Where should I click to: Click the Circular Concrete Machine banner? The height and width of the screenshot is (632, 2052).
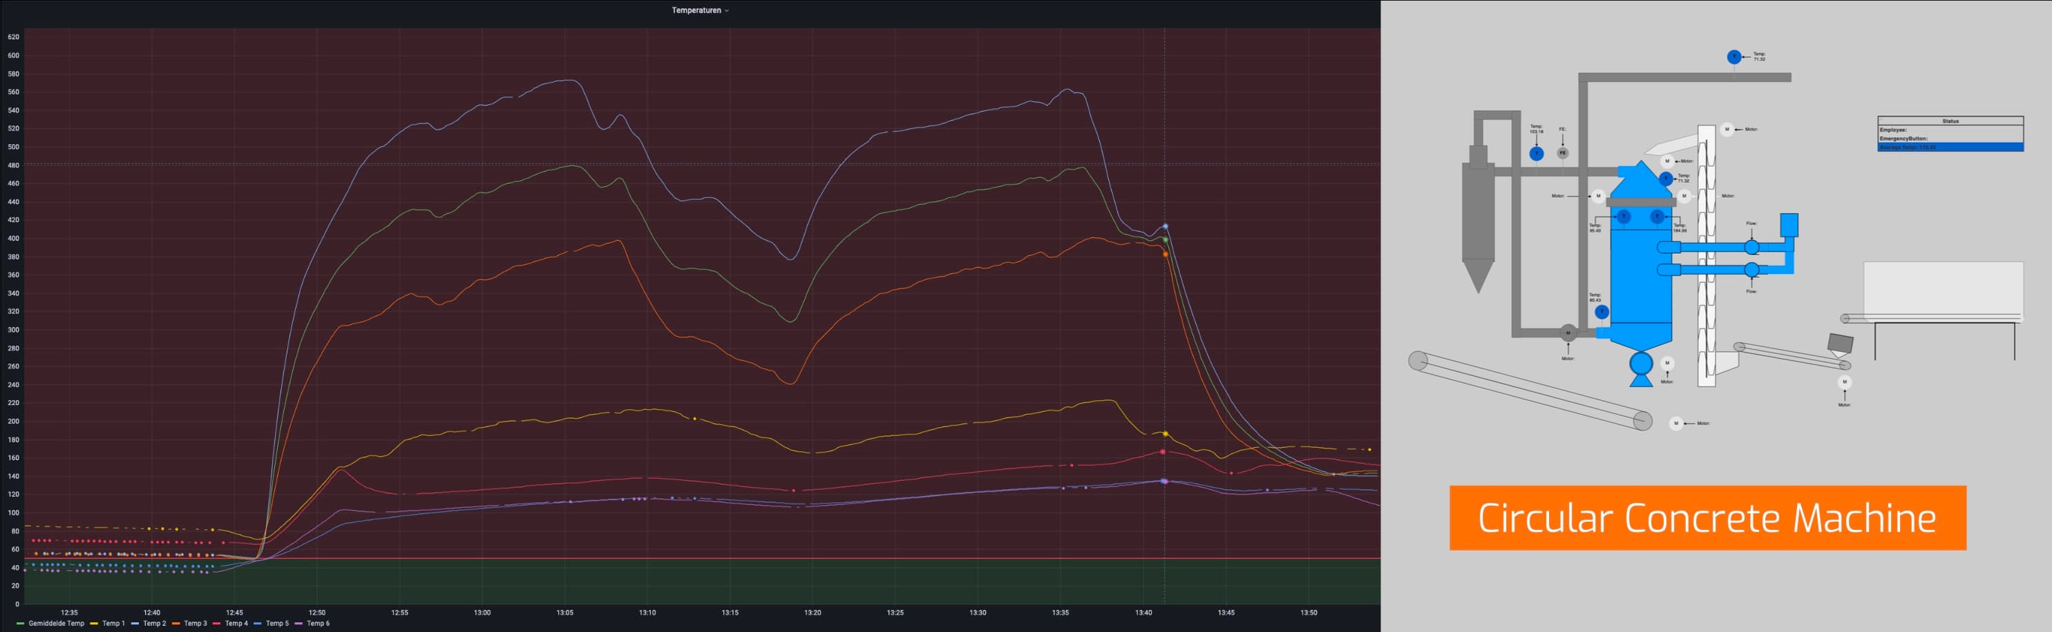1708,517
